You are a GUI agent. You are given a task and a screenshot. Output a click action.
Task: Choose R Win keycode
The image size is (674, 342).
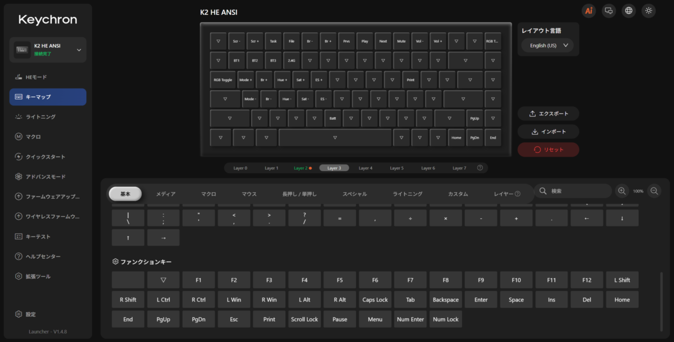pyautogui.click(x=269, y=300)
